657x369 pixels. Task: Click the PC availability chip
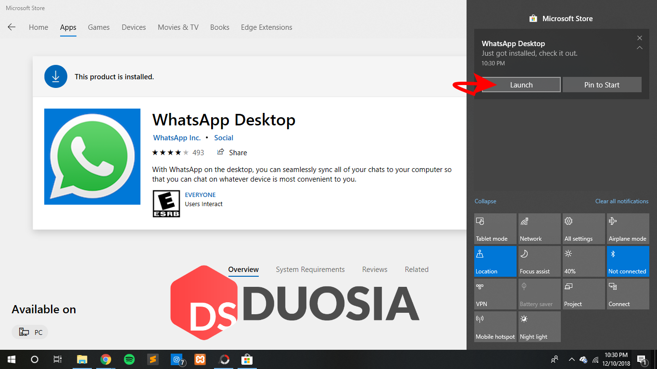(30, 332)
